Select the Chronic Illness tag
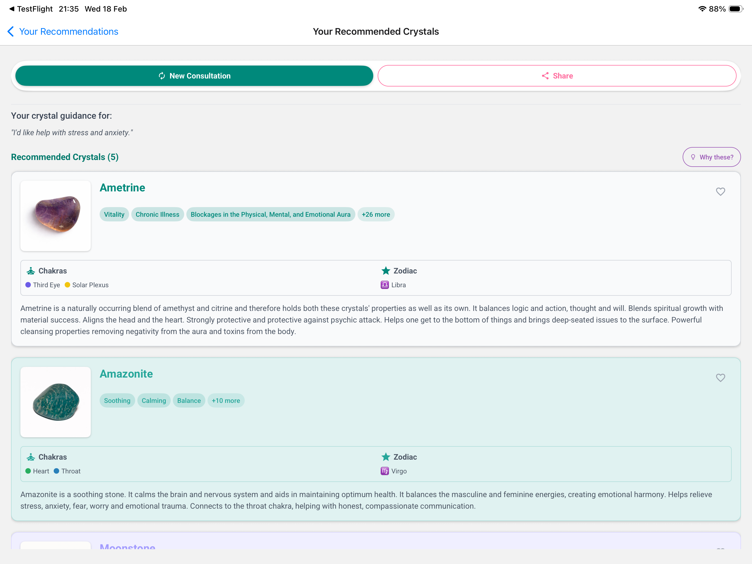Screen dimensions: 752x564 click(157, 214)
